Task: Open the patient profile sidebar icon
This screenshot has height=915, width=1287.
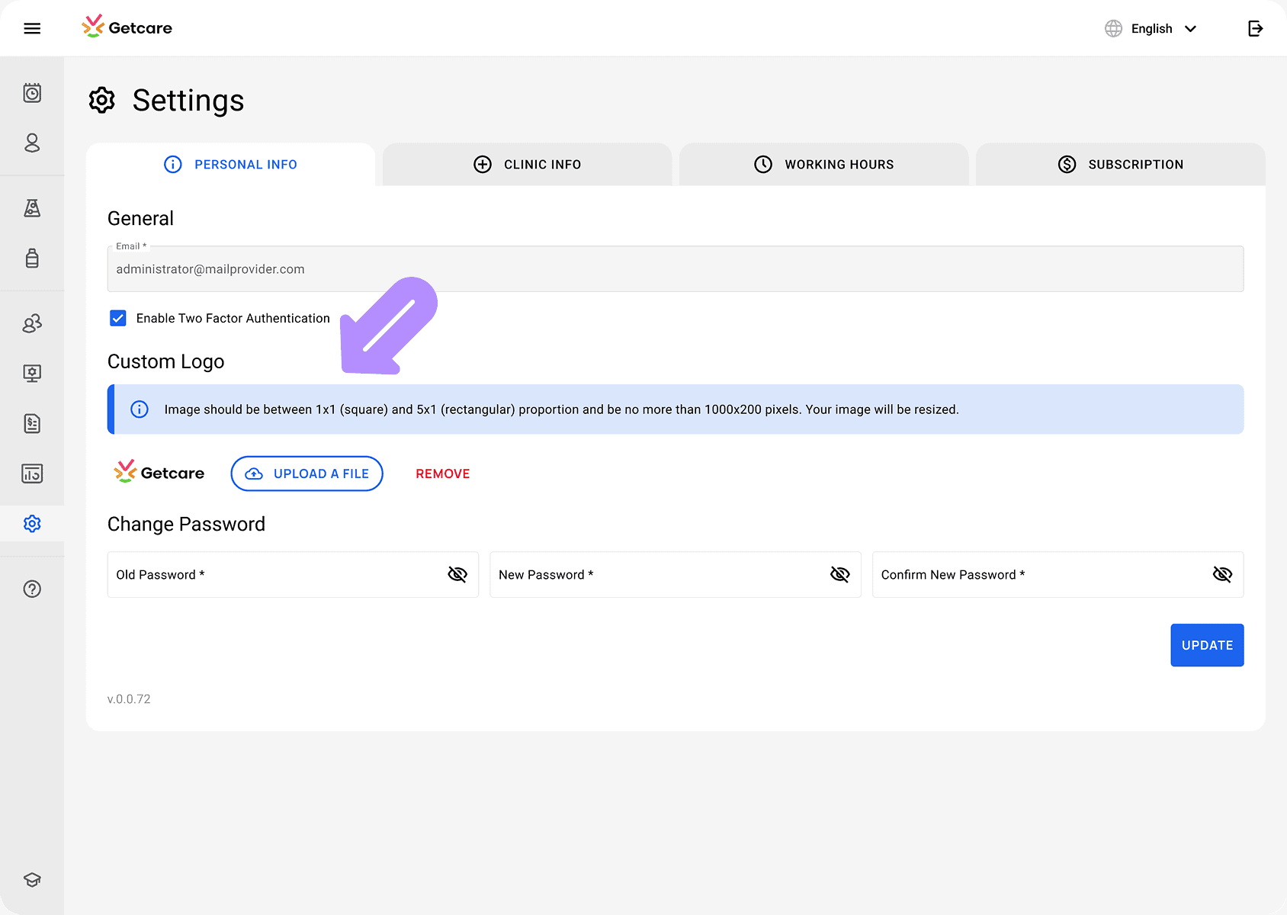Action: 32,143
